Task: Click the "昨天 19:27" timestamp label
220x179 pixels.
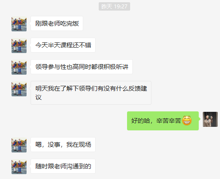Action: pyautogui.click(x=114, y=6)
